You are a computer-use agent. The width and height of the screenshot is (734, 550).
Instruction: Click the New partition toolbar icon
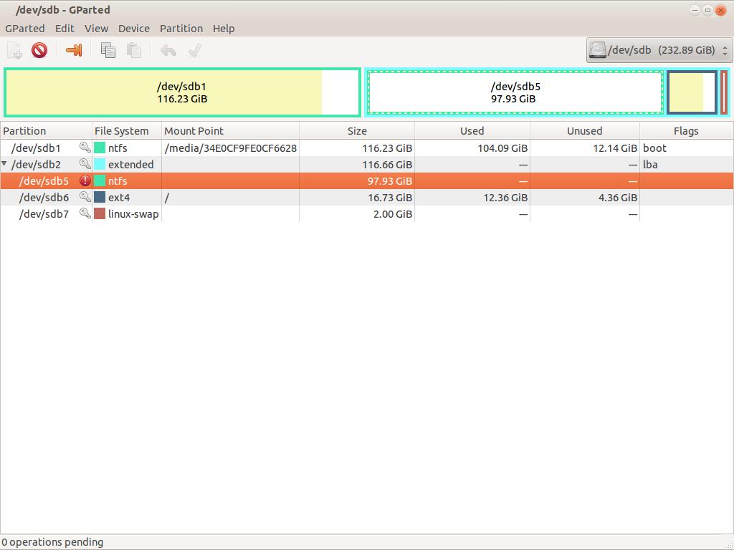tap(14, 50)
